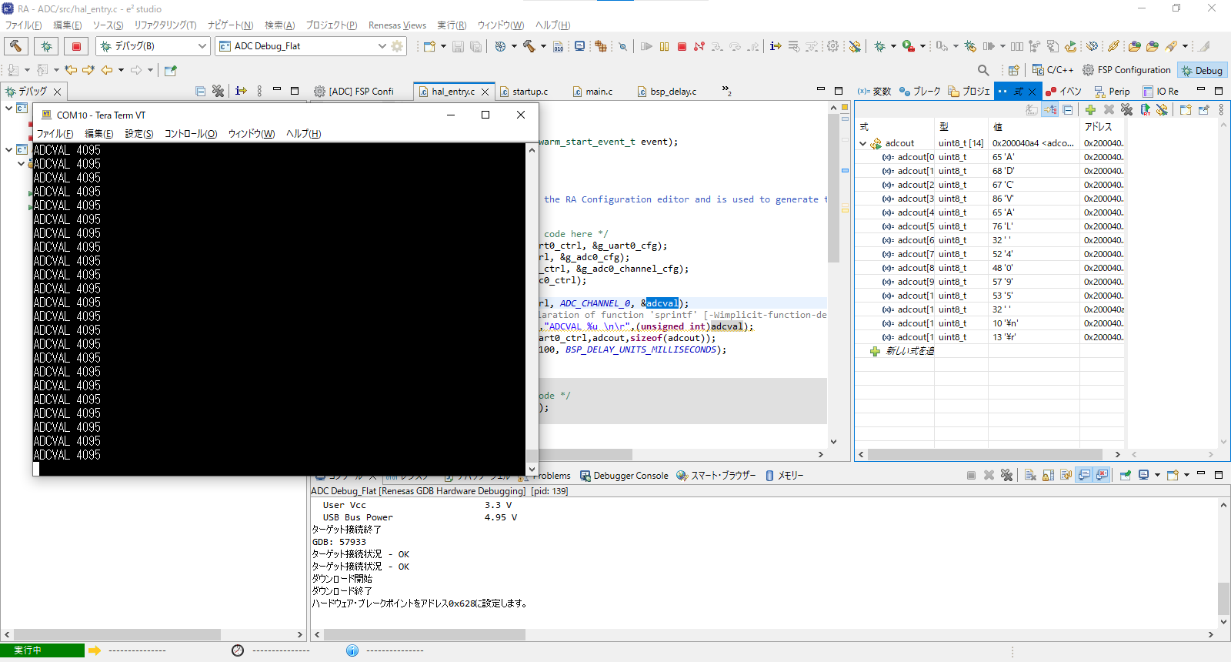The image size is (1231, 662).
Task: Stop the launch with red square button
Action: tap(76, 46)
